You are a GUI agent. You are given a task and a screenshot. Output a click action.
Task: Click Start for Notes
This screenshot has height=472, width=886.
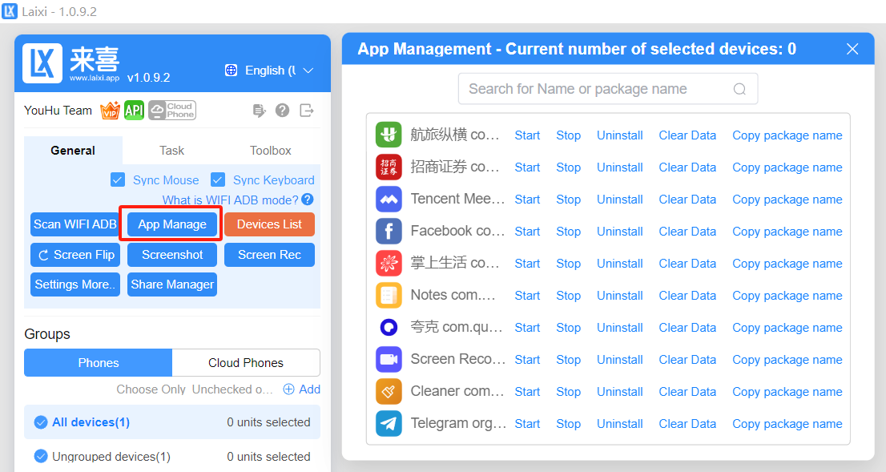click(x=527, y=296)
